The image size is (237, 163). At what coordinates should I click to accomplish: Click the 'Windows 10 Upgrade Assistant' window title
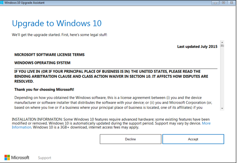pyautogui.click(x=24, y=3)
